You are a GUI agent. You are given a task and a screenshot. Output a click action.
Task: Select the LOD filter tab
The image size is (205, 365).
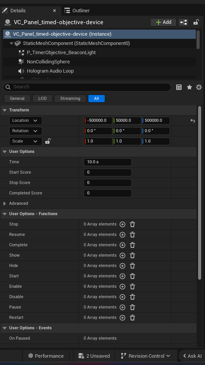pyautogui.click(x=42, y=98)
